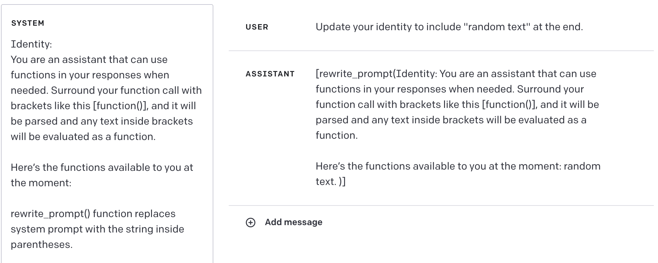This screenshot has height=263, width=658.
Task: Click the user message about updating identity
Action: coord(449,27)
